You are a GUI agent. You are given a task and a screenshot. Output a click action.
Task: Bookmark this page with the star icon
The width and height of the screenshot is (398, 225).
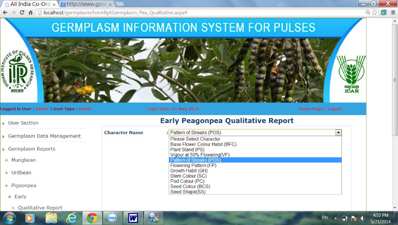pyautogui.click(x=375, y=12)
